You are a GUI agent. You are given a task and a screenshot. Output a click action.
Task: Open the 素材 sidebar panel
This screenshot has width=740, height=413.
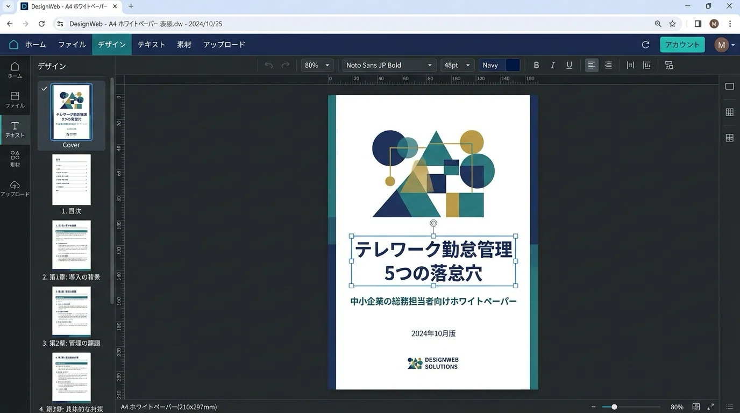pyautogui.click(x=15, y=159)
